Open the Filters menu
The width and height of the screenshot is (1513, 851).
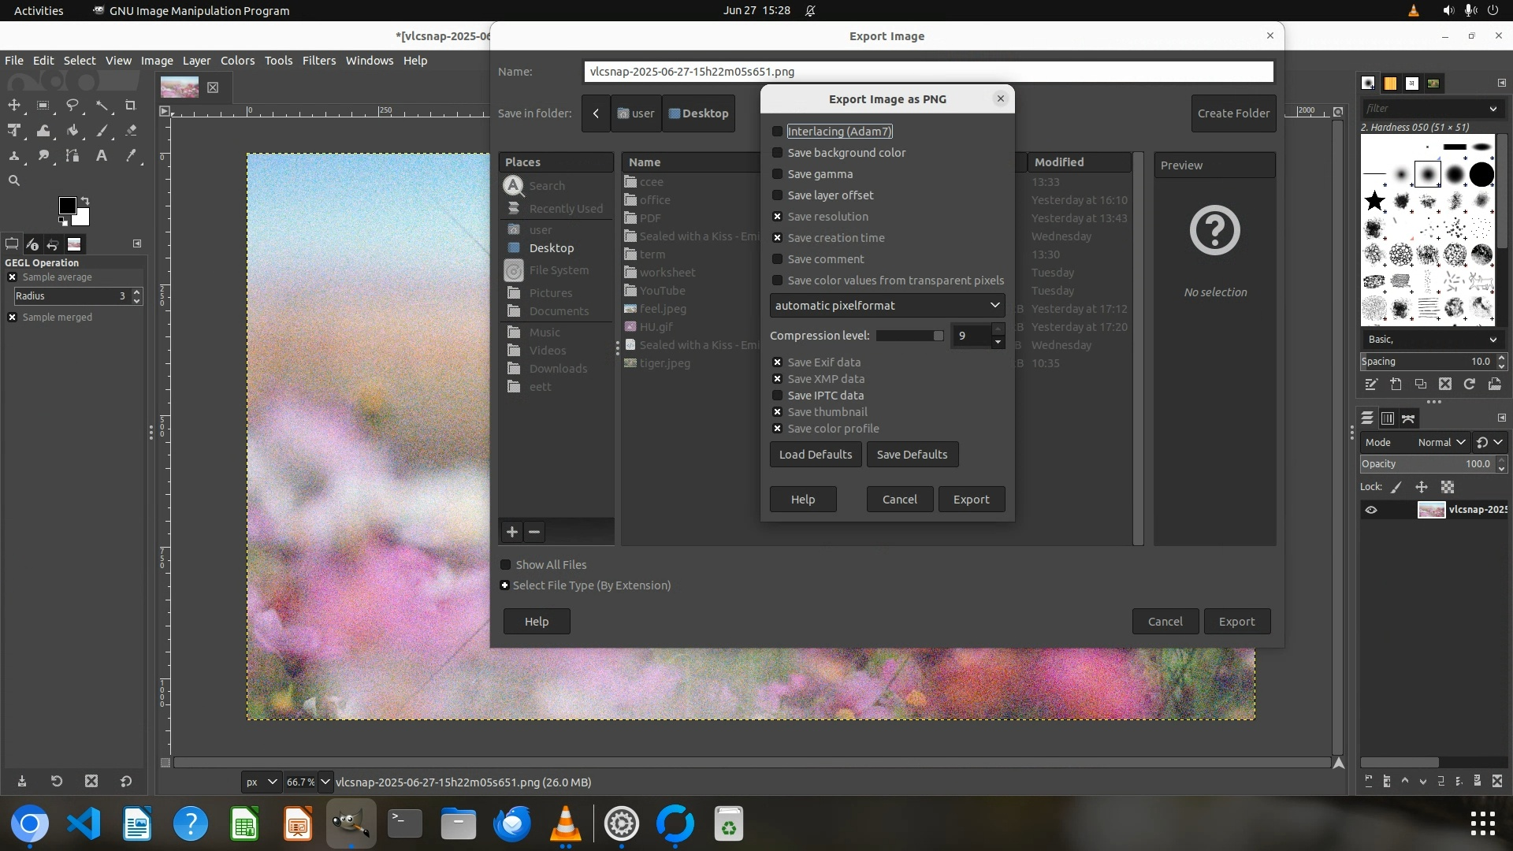click(318, 61)
